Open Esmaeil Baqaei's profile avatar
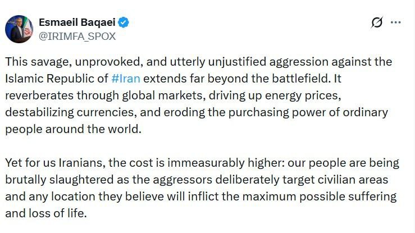This screenshot has width=415, height=233. point(19,29)
